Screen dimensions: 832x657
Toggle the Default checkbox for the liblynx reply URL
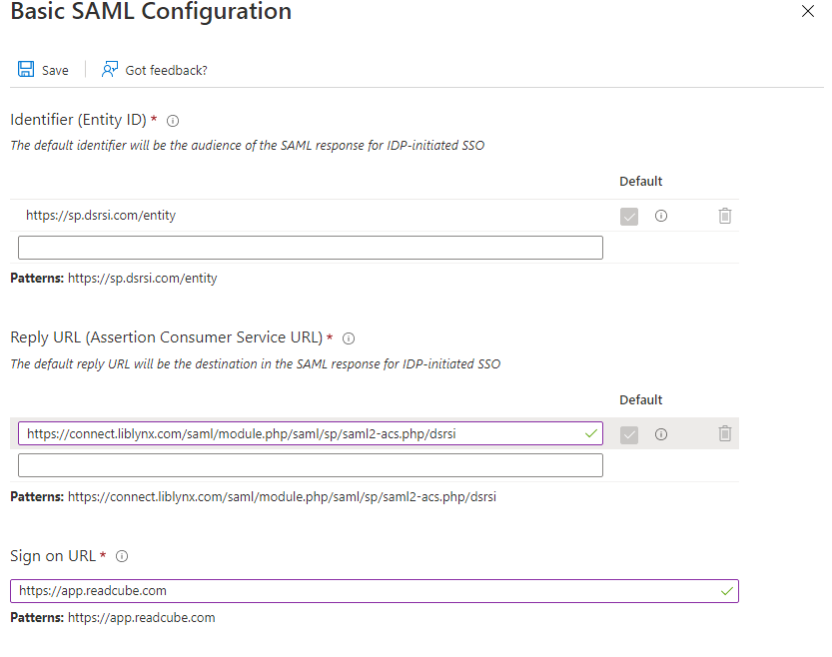click(x=629, y=433)
